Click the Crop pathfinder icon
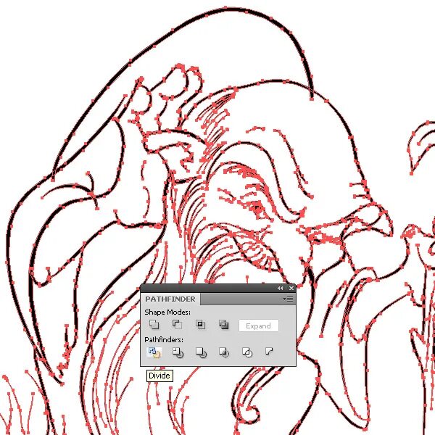 (x=224, y=352)
